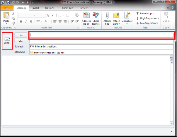The height and width of the screenshot is (137, 177).
Task: Click the To... button
Action: (x=21, y=35)
